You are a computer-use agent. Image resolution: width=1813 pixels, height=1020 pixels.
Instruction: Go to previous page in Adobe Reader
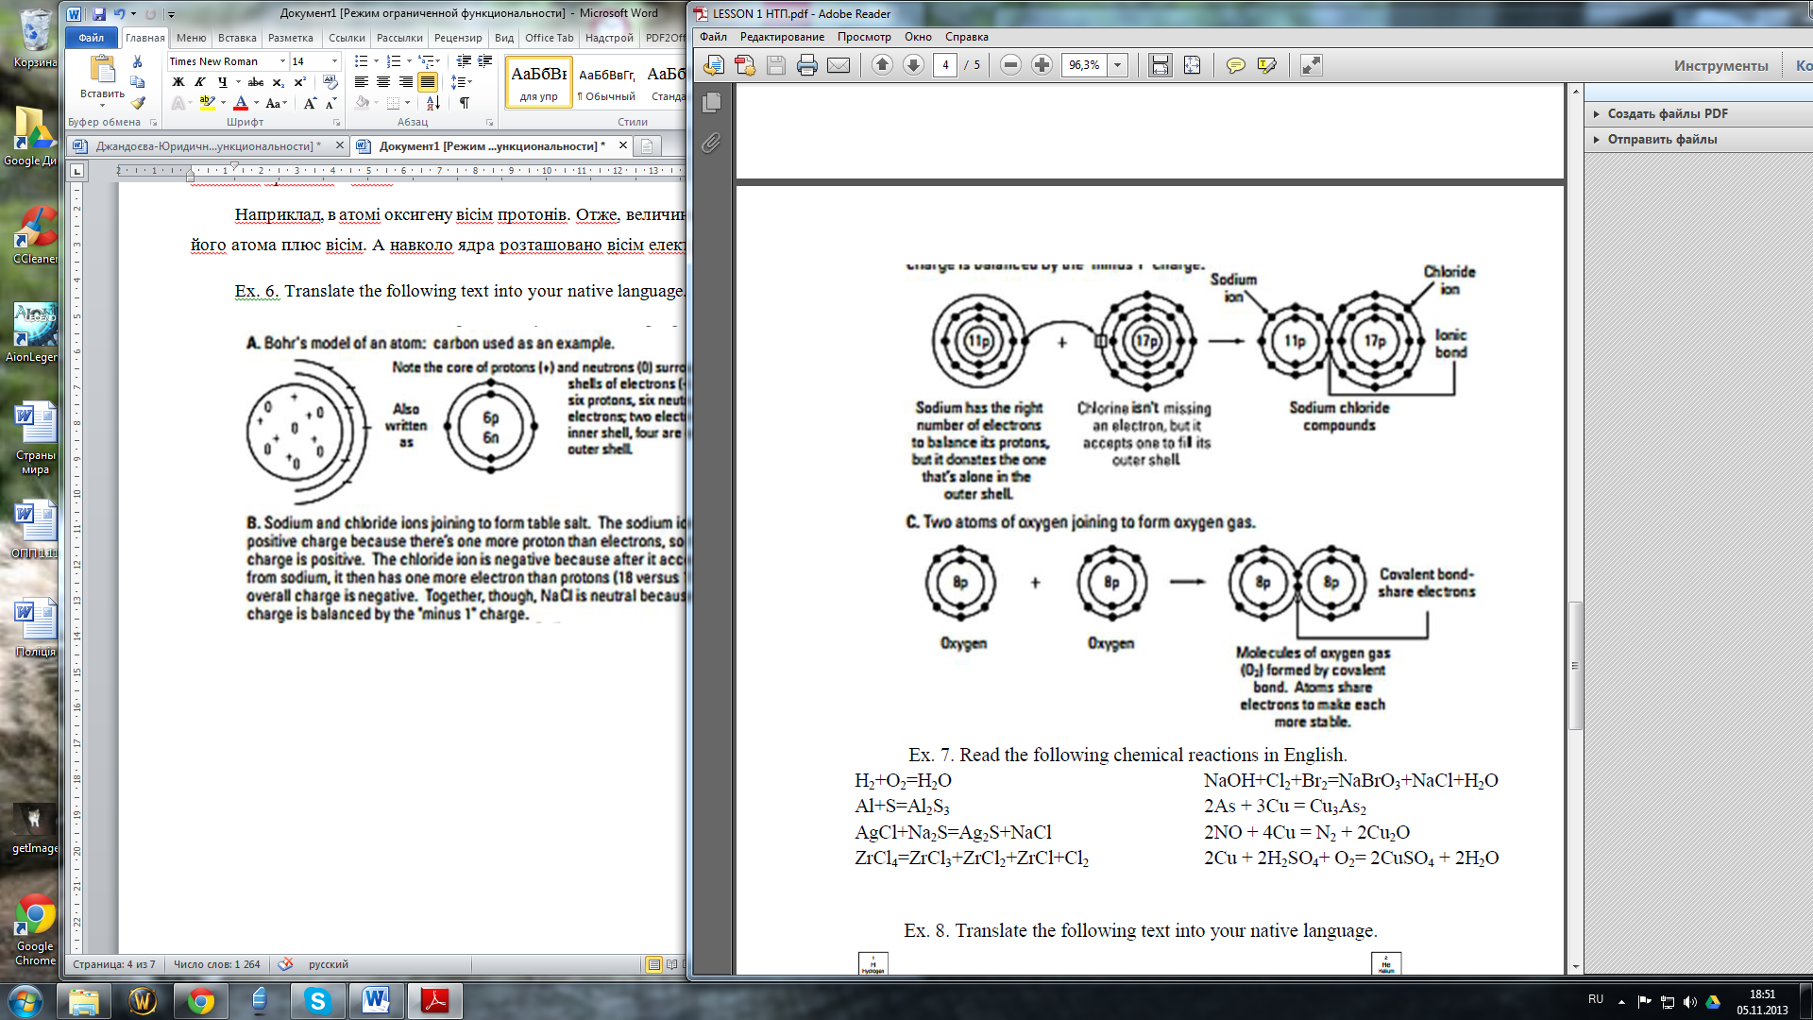pos(882,65)
